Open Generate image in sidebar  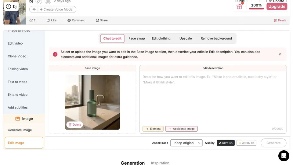pos(24,130)
